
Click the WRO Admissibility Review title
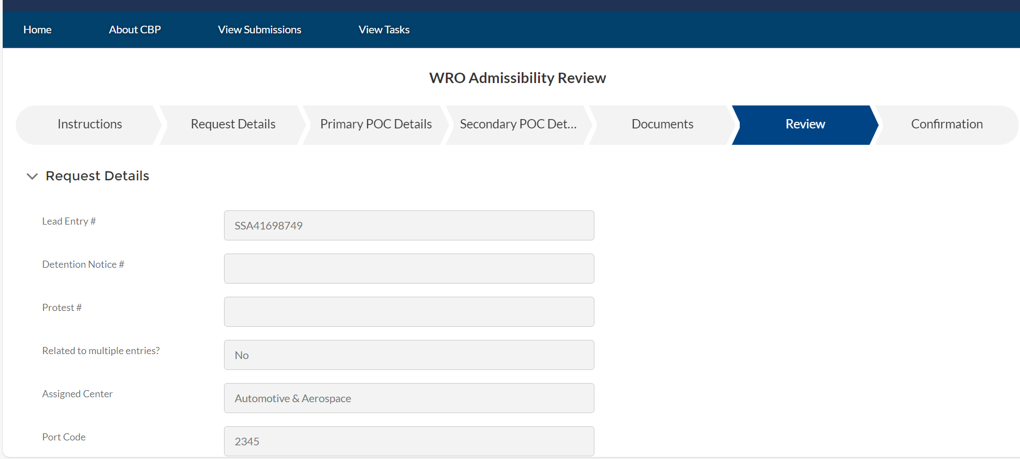[x=517, y=78]
